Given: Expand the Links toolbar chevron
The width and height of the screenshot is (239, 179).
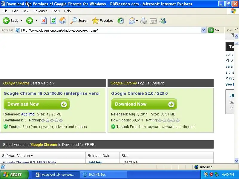Looking at the screenshot, I should [236, 29].
